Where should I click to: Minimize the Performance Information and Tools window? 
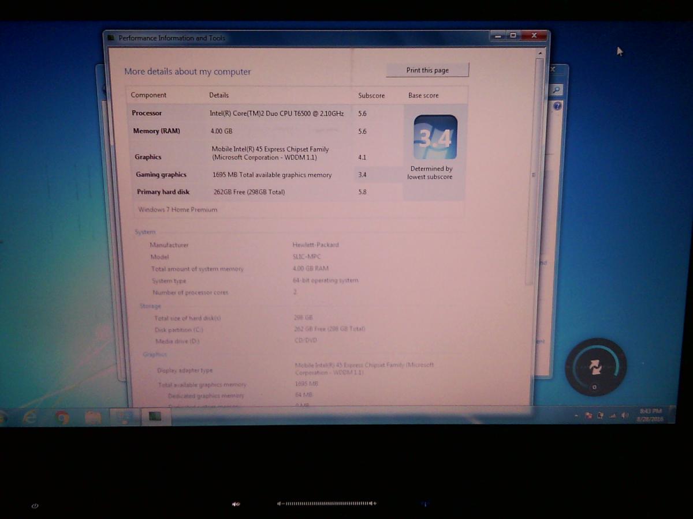(497, 36)
